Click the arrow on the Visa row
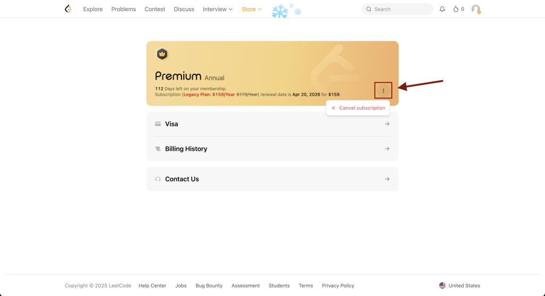Viewport: 545px width, 296px height. [387, 124]
